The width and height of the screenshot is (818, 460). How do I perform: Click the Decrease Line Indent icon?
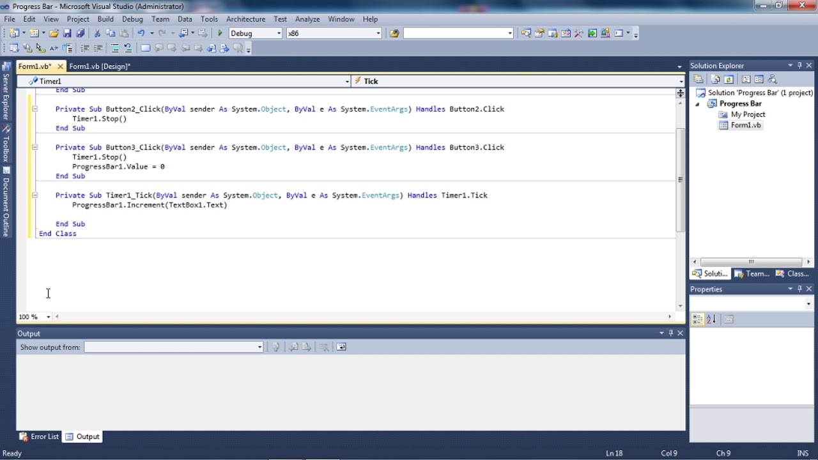[84, 48]
